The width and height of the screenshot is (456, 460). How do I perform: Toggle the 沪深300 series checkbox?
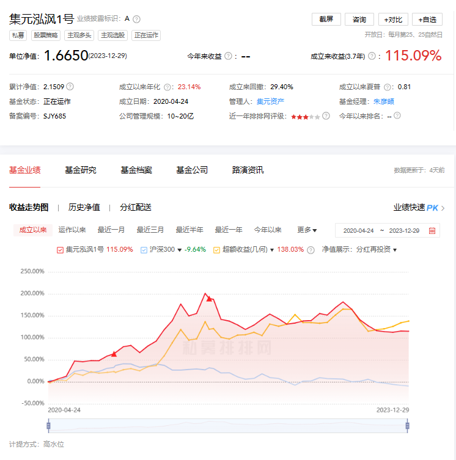[144, 250]
